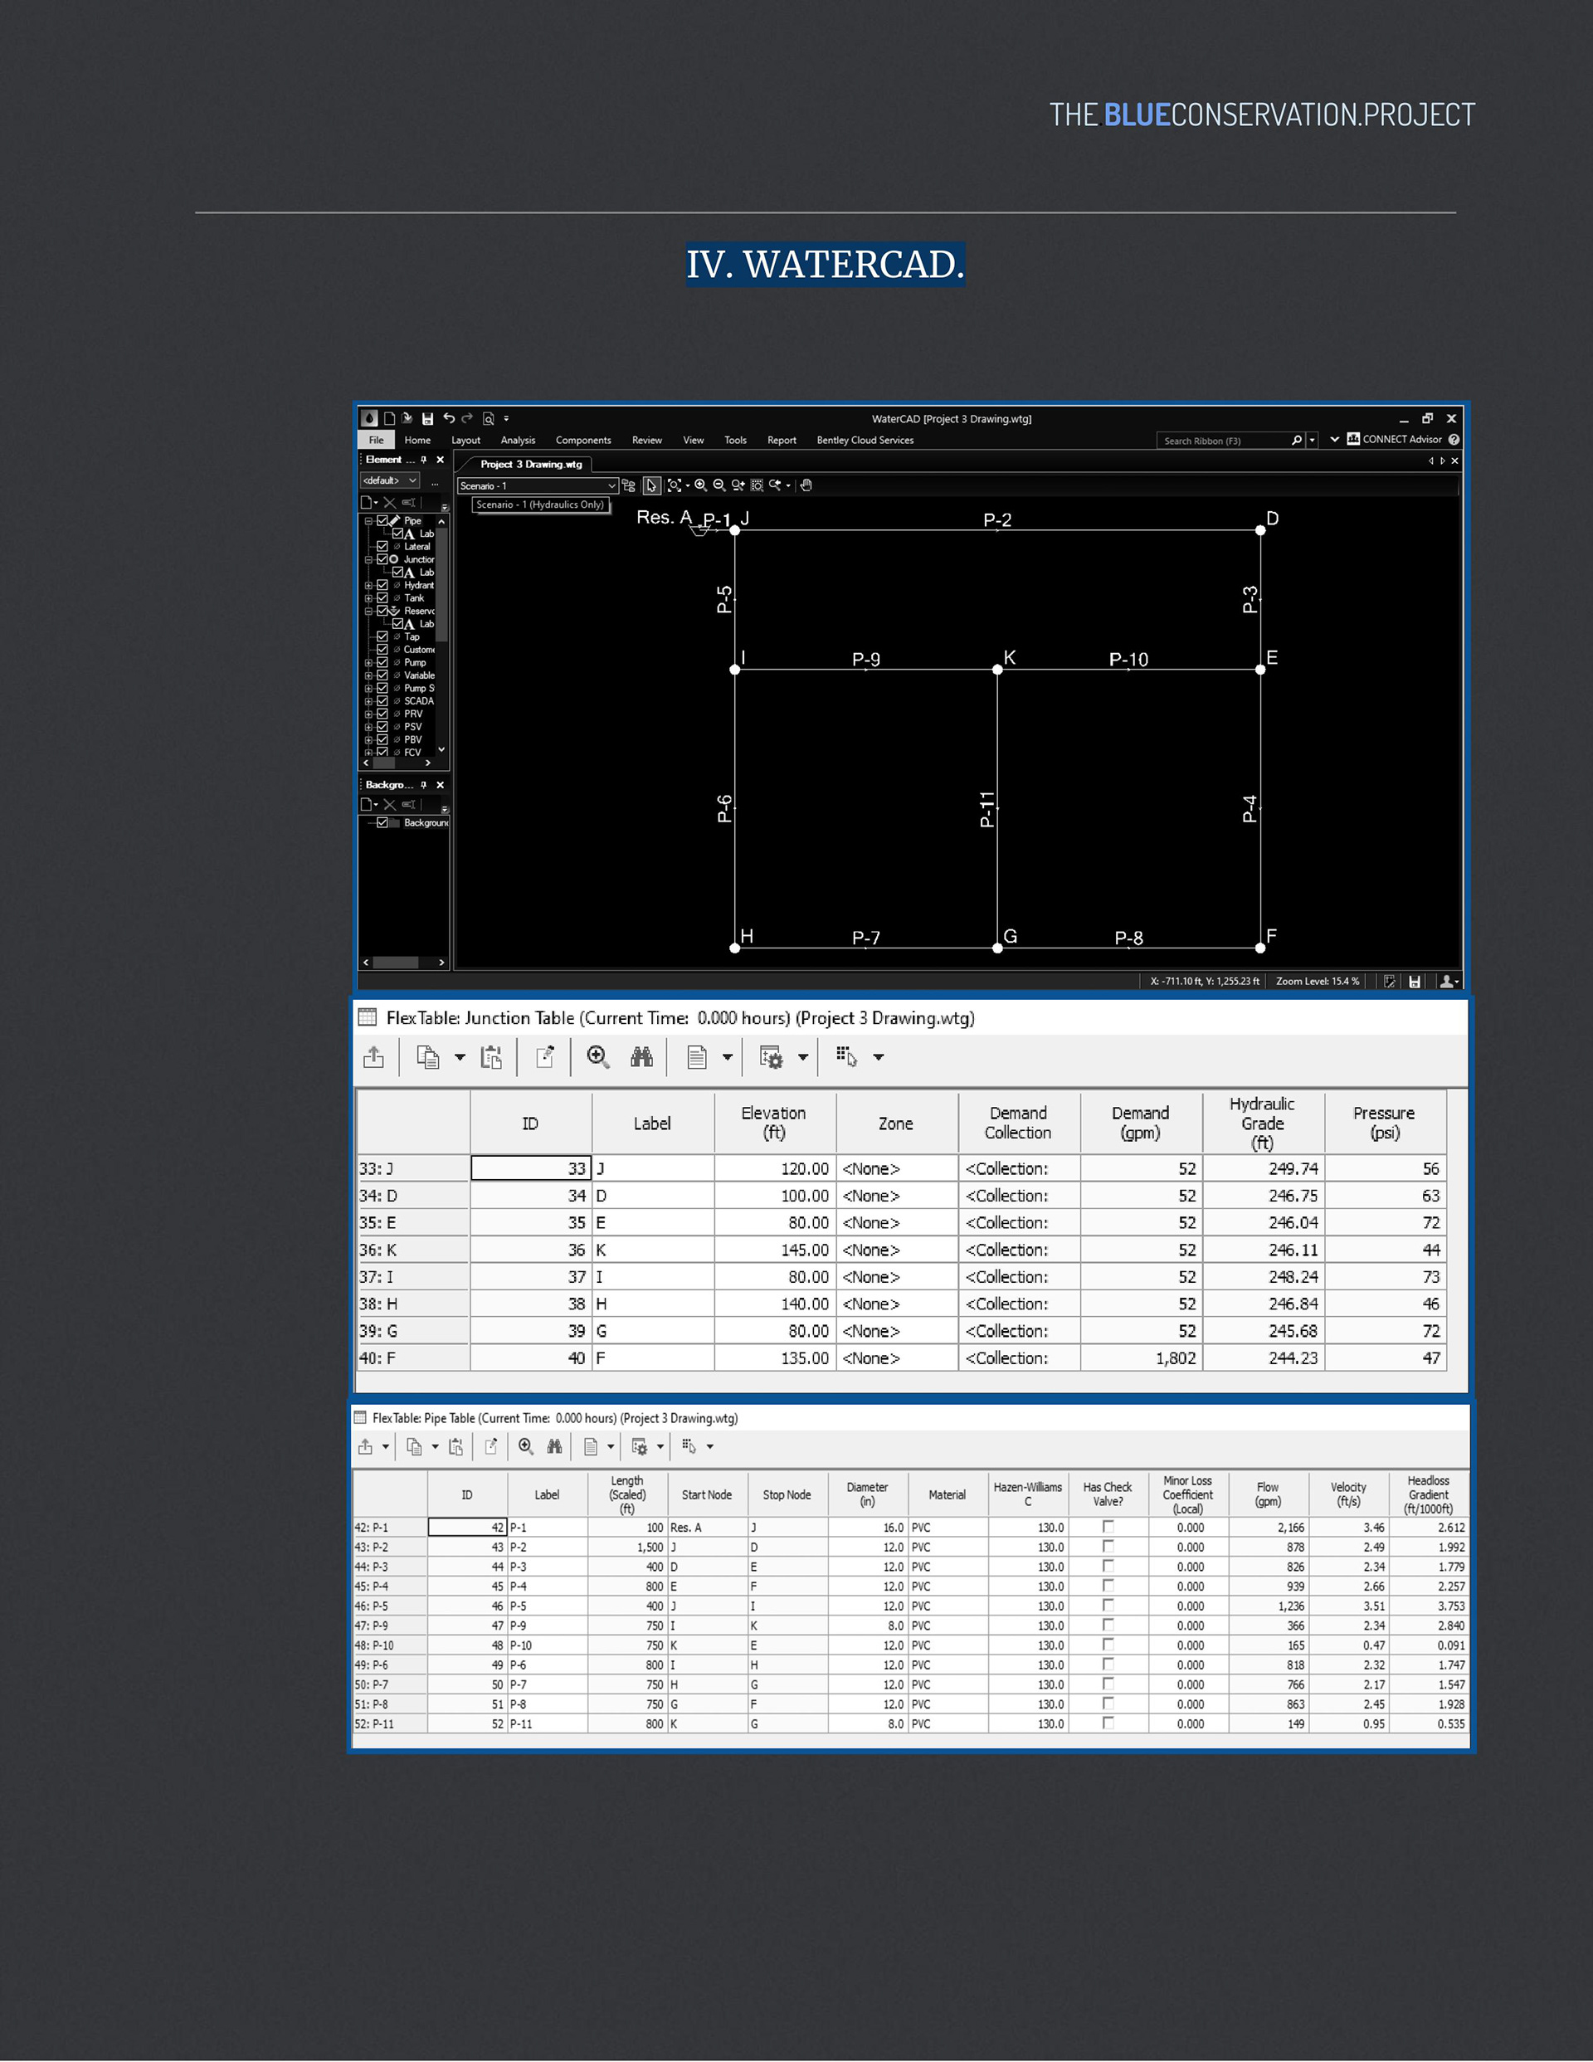Click the Save disk icon in title bar
This screenshot has height=2062, width=1593.
(x=428, y=418)
